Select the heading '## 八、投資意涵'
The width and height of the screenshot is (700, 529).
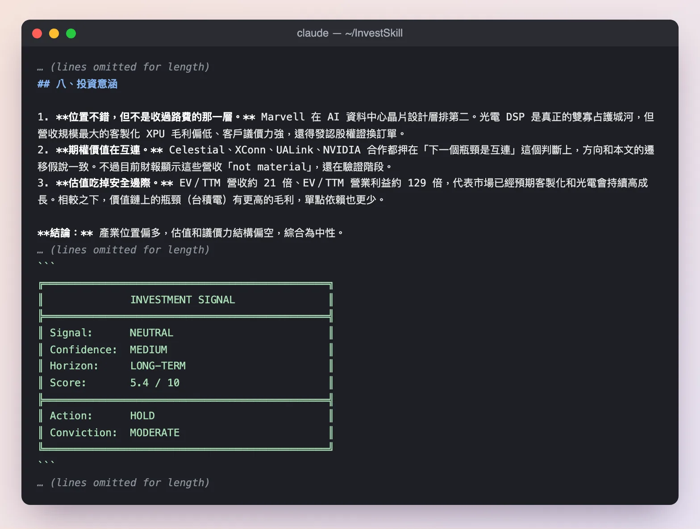pos(77,84)
